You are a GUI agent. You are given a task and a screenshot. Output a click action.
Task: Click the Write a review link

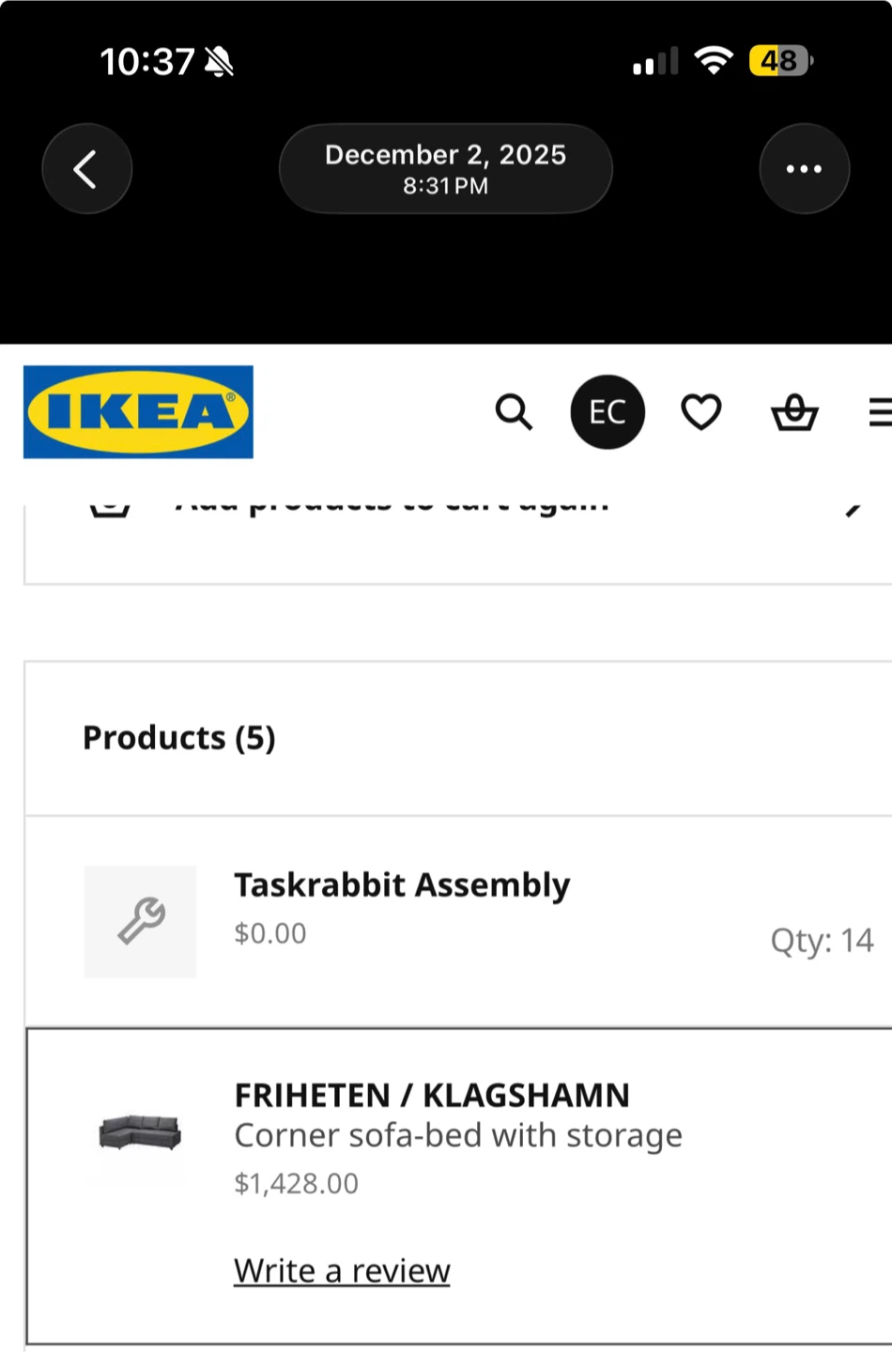point(342,1270)
